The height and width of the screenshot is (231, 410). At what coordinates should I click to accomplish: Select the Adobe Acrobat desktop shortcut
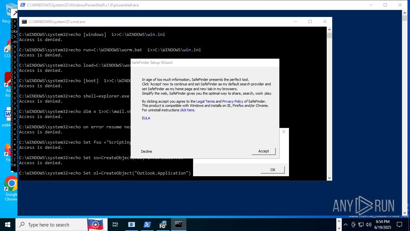click(x=8, y=85)
